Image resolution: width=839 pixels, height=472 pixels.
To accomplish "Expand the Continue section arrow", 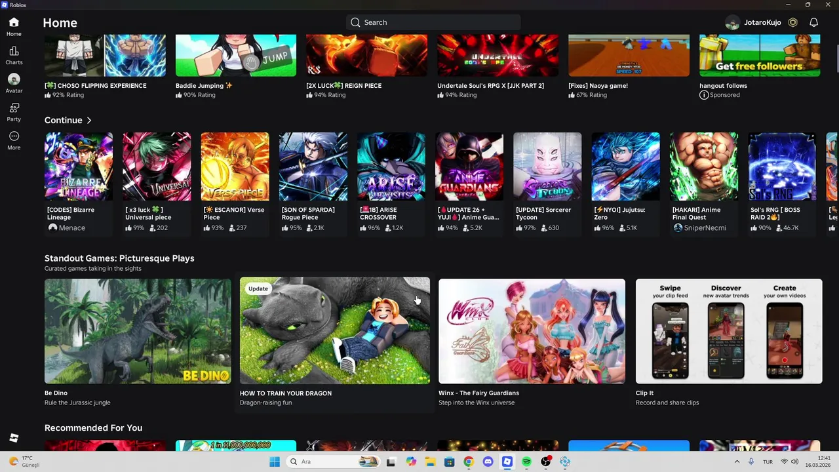I will [x=89, y=121].
